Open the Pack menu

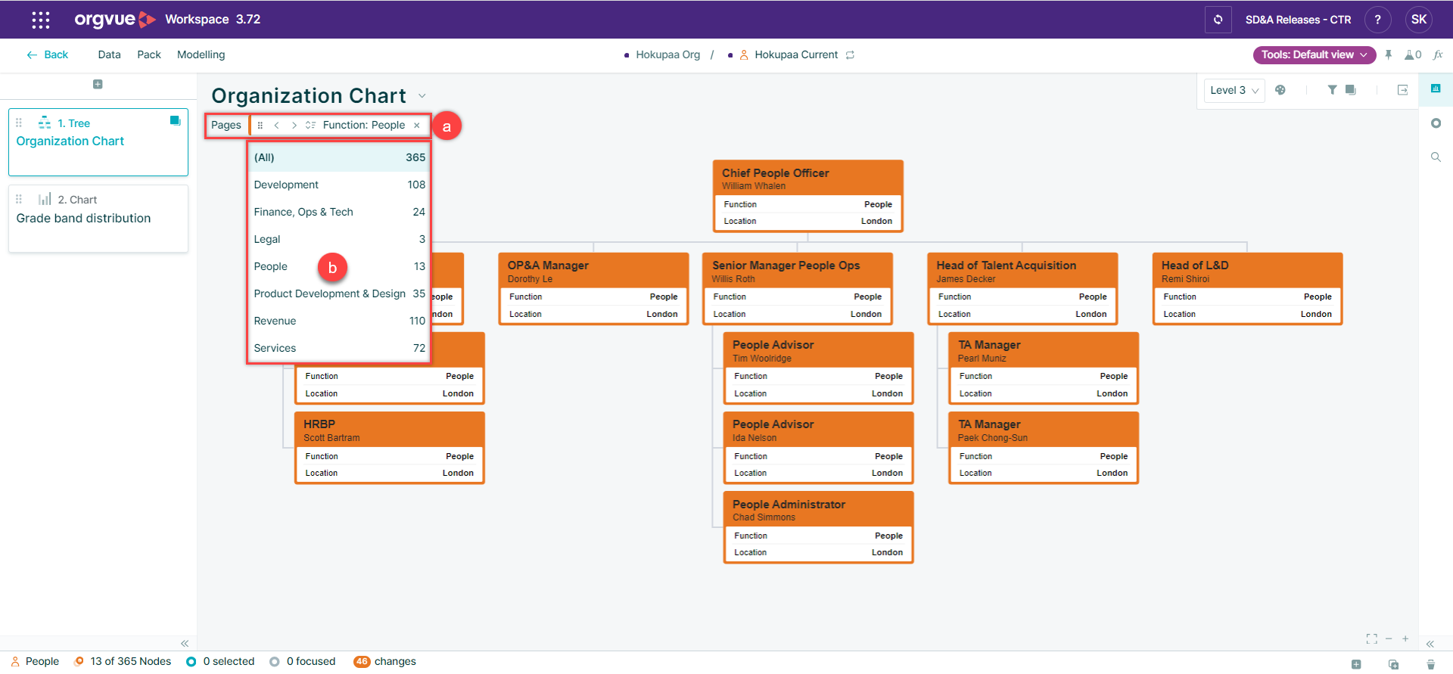tap(149, 54)
